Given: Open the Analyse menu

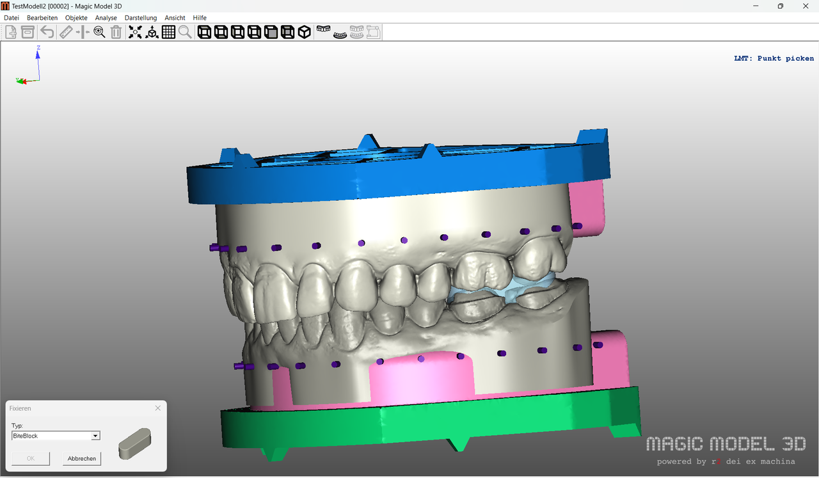Looking at the screenshot, I should [106, 18].
